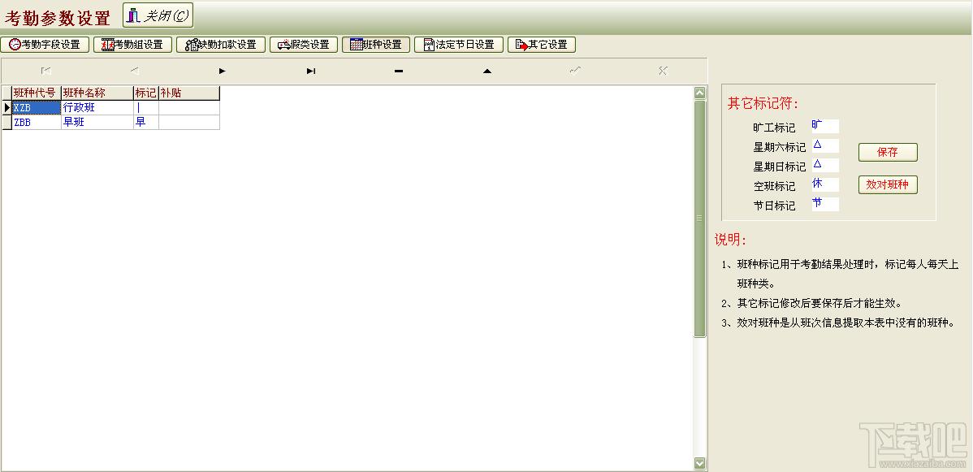The width and height of the screenshot is (973, 472).
Task: Open 考勤组设置 tab
Action: point(132,45)
